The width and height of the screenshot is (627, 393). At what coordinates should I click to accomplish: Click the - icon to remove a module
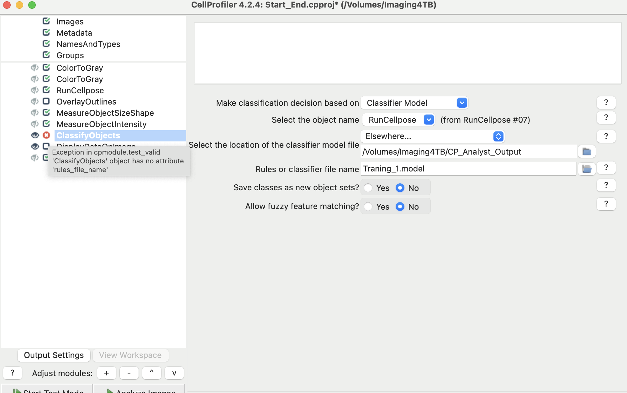pos(129,373)
